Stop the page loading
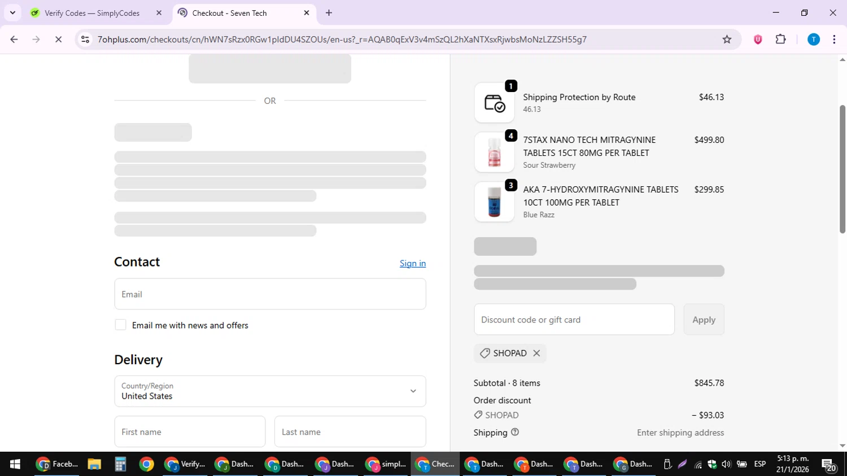Screen dimensions: 847x476 pyautogui.click(x=58, y=40)
